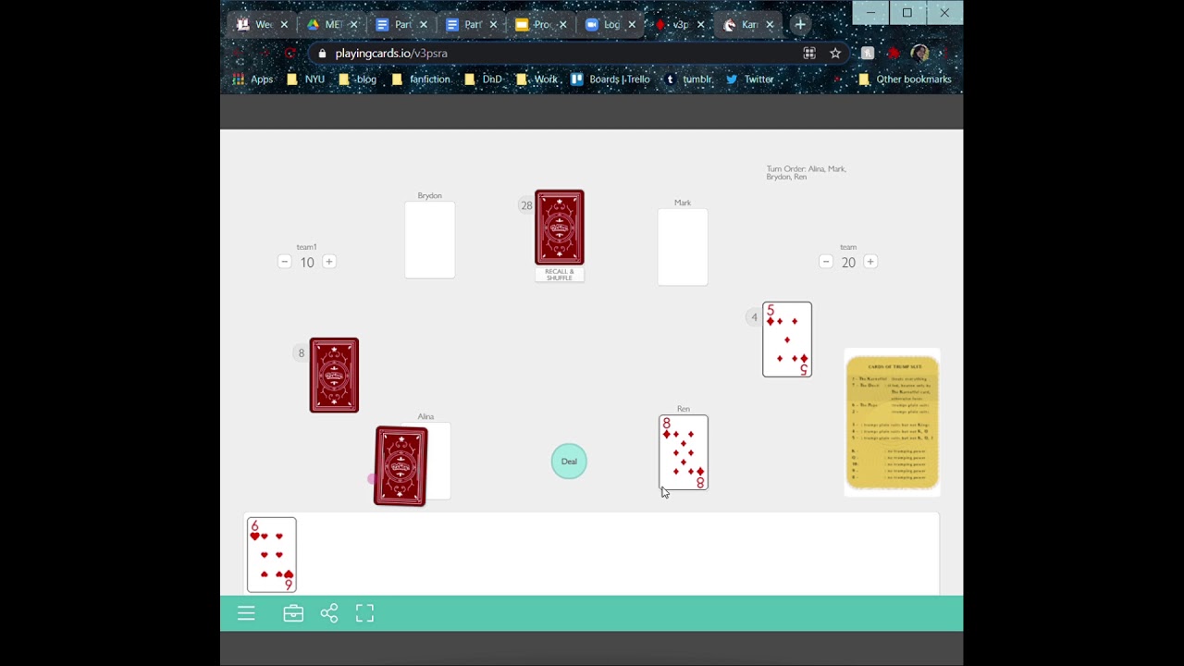Open the NYU bookmark folder
The image size is (1184, 666).
305,80
